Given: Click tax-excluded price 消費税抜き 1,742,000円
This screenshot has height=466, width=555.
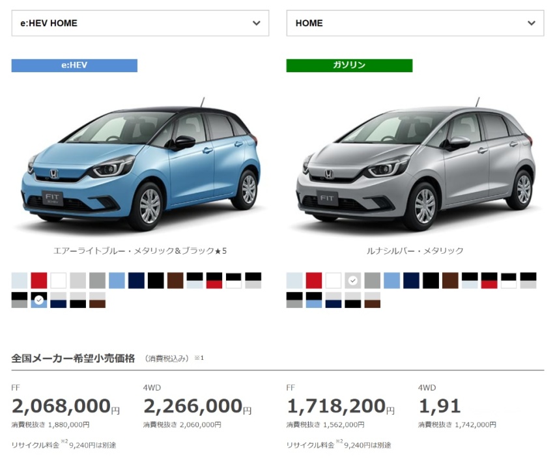Looking at the screenshot, I should click(x=457, y=424).
